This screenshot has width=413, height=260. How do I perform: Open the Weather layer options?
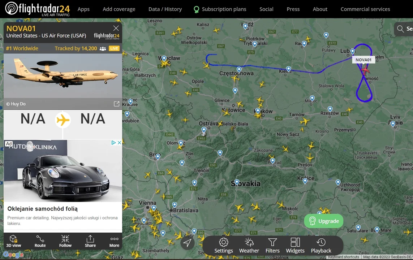(249, 246)
